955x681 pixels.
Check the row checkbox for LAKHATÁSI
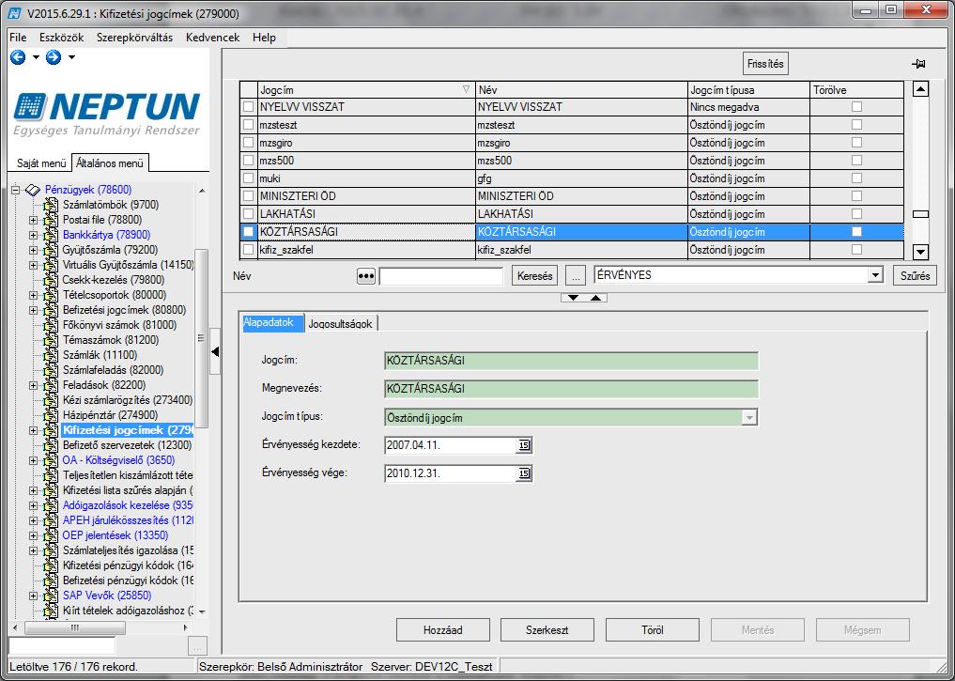click(249, 214)
